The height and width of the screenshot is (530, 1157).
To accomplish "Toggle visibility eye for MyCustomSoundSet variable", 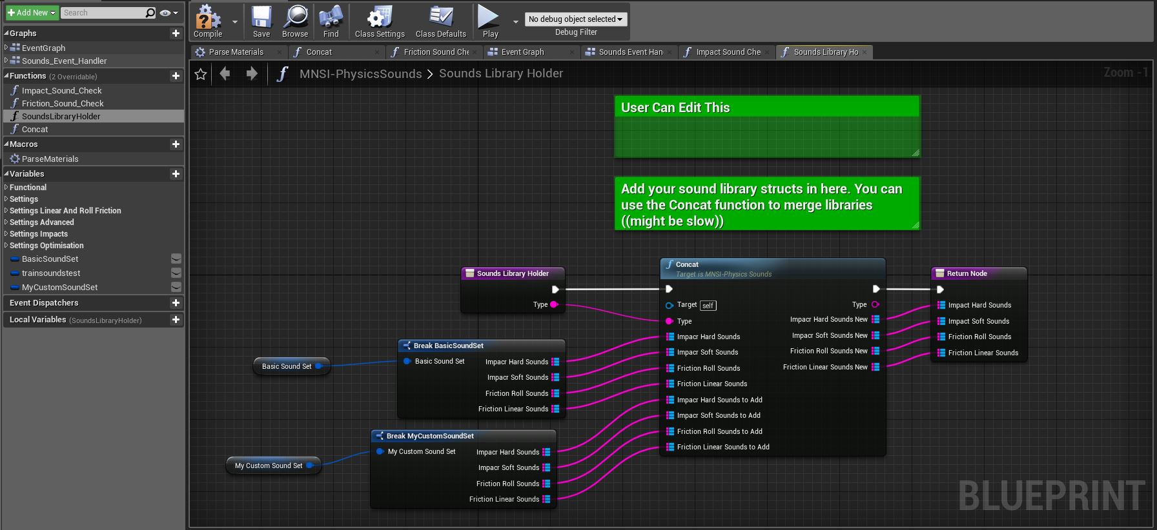I will (176, 288).
